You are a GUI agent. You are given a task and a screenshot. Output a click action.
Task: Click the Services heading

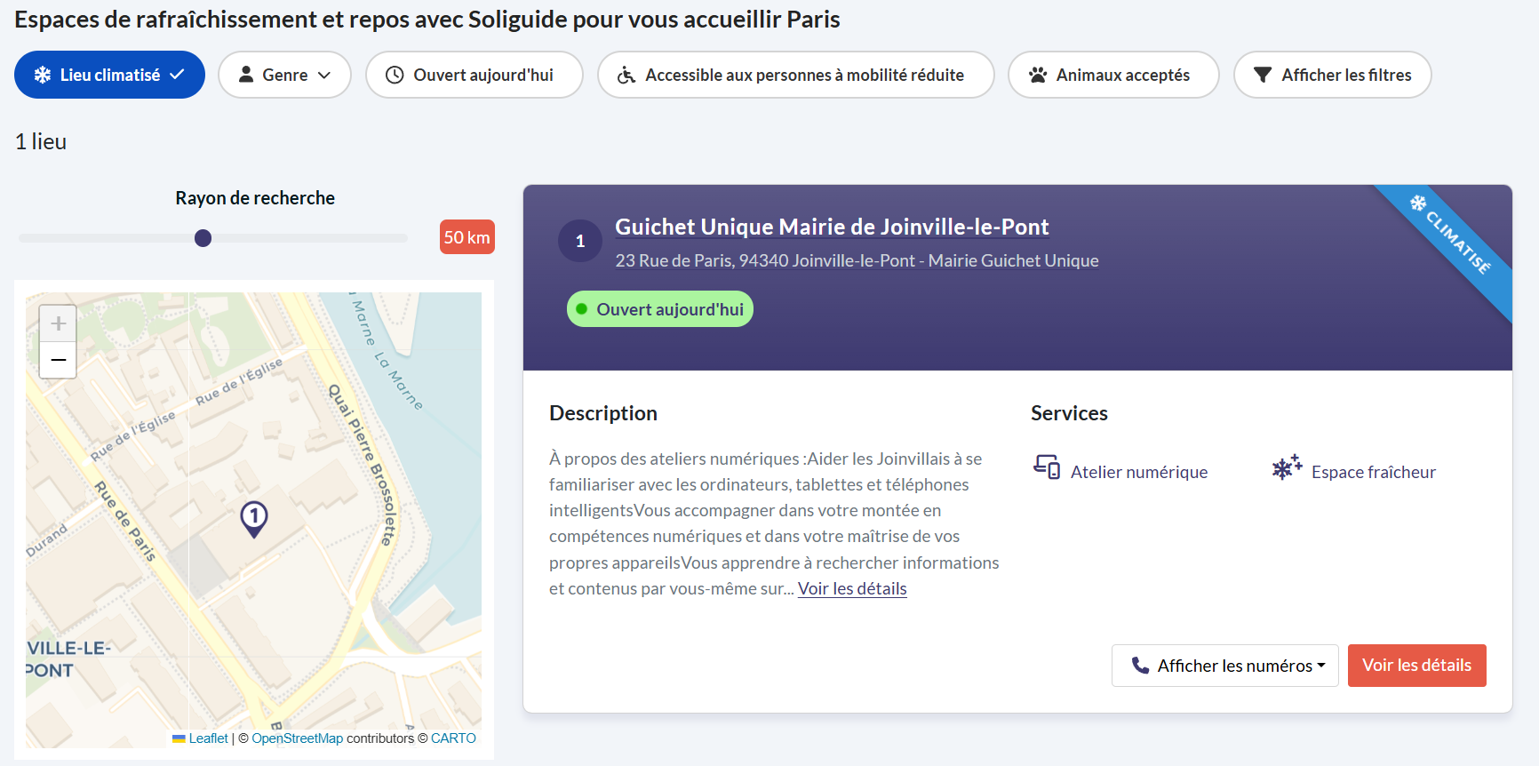(1069, 413)
